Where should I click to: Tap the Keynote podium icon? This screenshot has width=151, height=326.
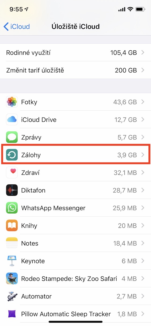12,261
